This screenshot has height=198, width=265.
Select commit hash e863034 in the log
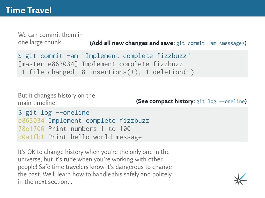[x=31, y=121]
